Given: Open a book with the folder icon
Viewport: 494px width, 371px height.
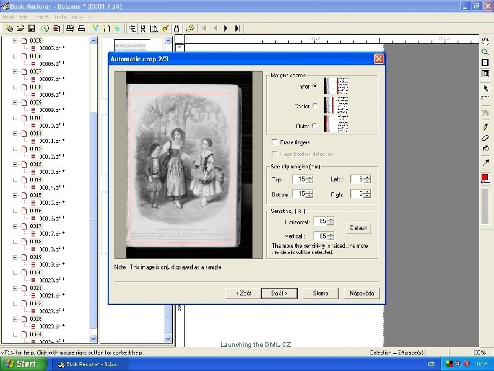Looking at the screenshot, I should click(21, 28).
